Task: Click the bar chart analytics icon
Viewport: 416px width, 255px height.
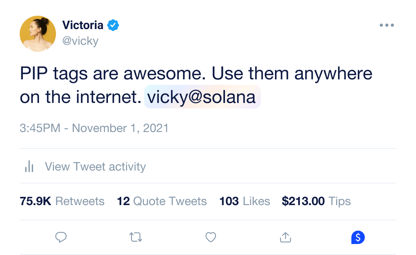Action: [29, 167]
